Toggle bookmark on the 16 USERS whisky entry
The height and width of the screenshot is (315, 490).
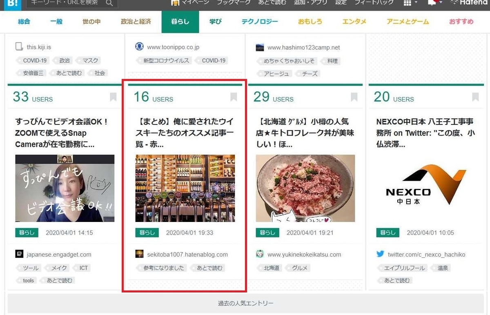click(x=234, y=97)
